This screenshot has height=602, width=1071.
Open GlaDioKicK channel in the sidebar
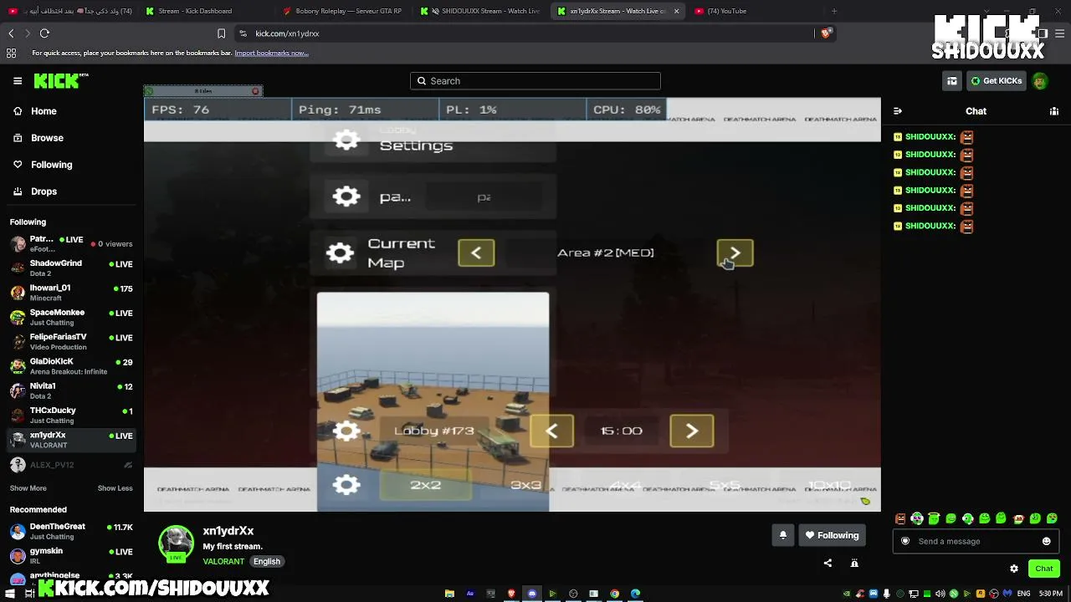pos(72,366)
